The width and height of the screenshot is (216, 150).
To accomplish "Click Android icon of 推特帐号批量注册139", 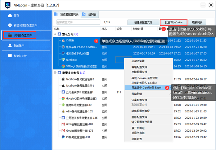I will point(63,104).
